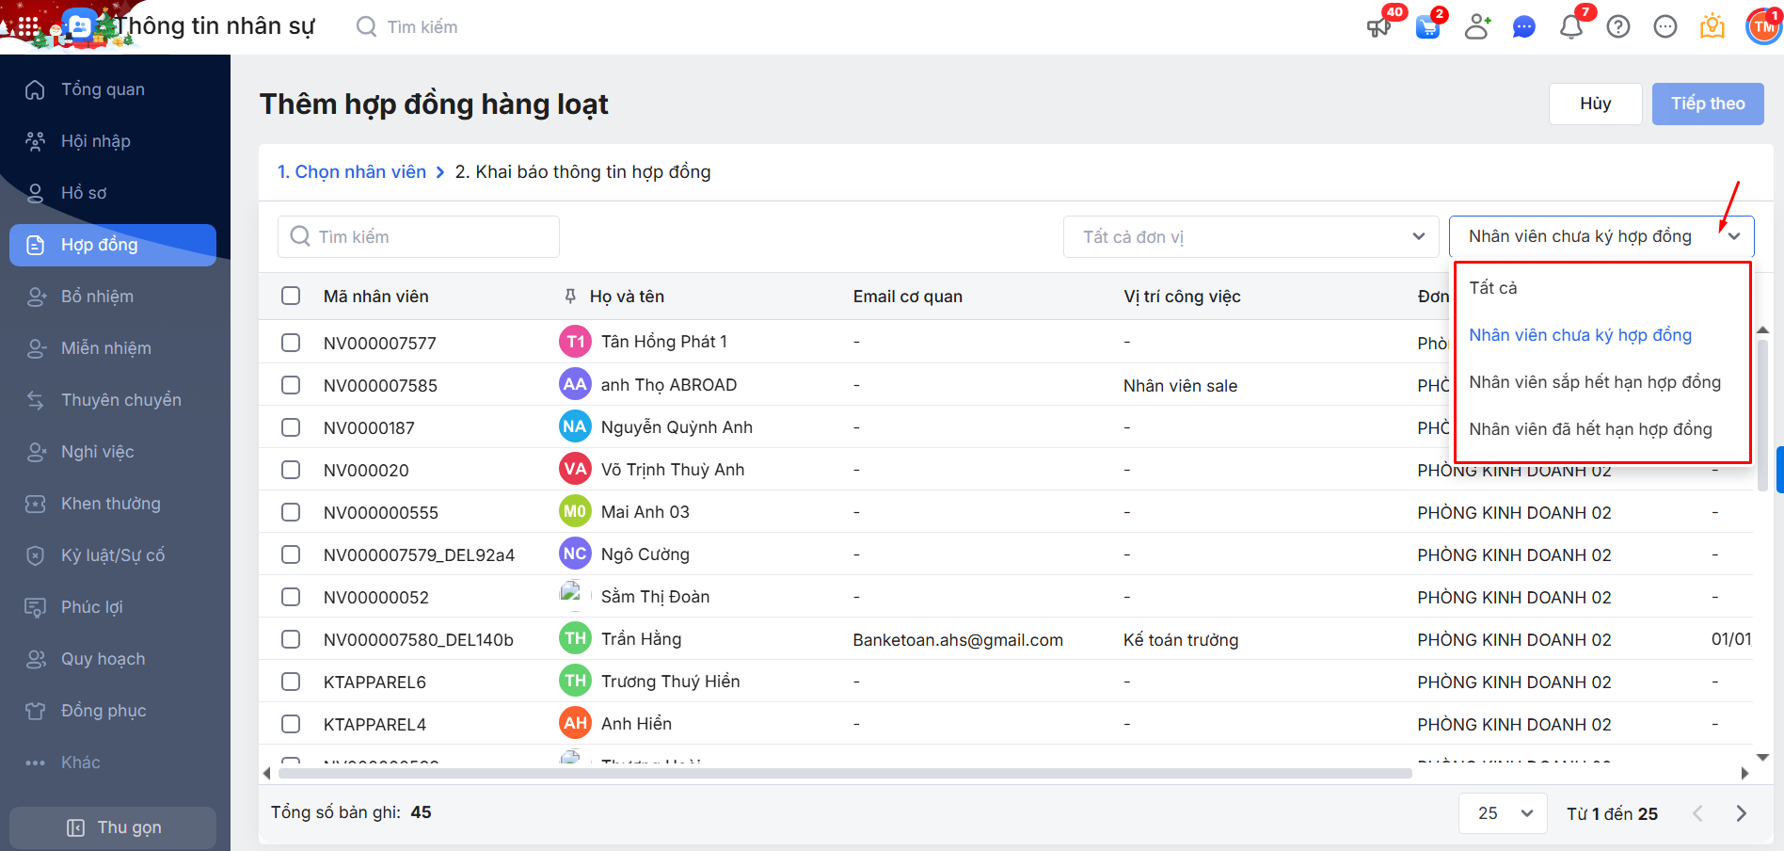Open the app grid launcher icon

pos(28,27)
